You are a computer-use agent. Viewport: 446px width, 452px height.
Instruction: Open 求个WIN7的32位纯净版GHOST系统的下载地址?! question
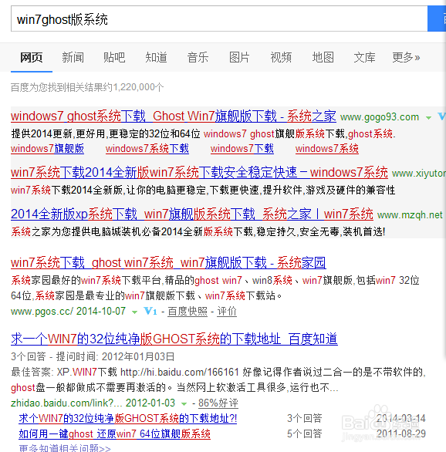[x=128, y=418]
